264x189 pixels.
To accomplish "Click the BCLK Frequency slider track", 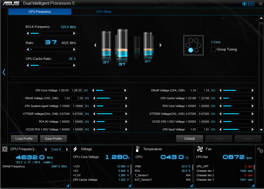I will point(51,33).
